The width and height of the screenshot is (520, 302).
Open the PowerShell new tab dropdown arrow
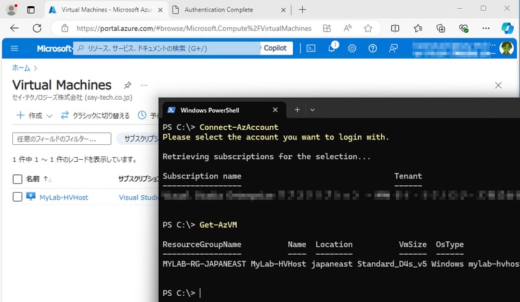click(x=313, y=110)
